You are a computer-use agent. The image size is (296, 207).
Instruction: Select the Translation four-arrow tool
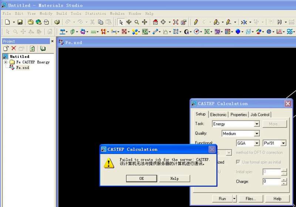coord(145,22)
